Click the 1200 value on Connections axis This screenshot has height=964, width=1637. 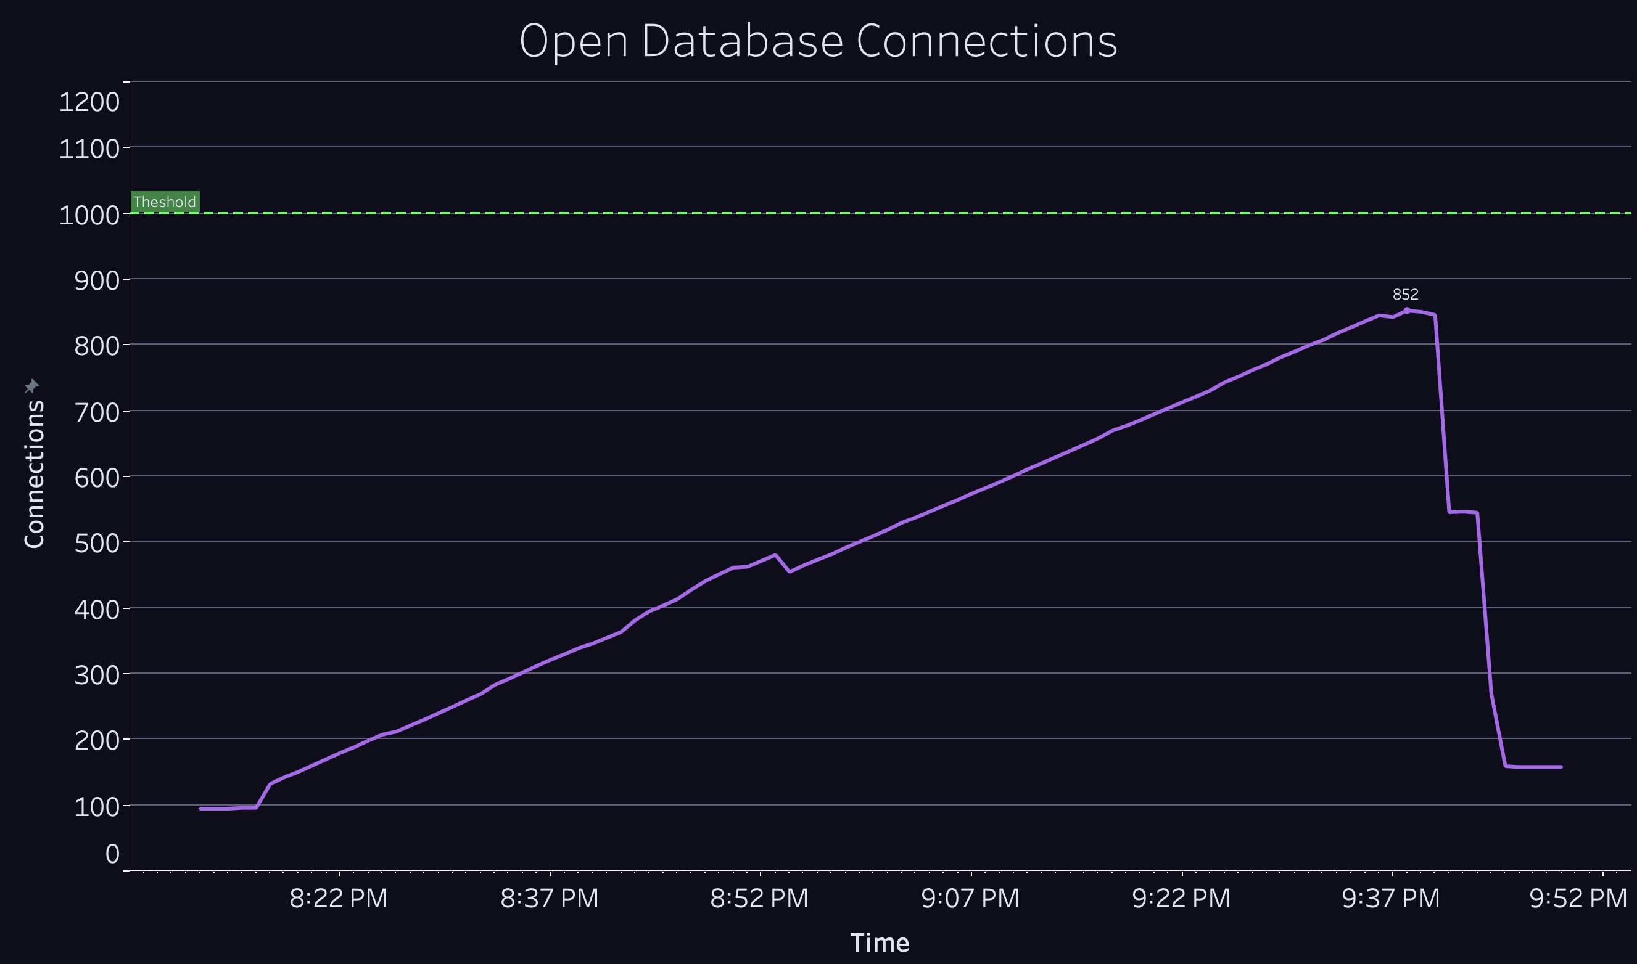click(x=89, y=102)
